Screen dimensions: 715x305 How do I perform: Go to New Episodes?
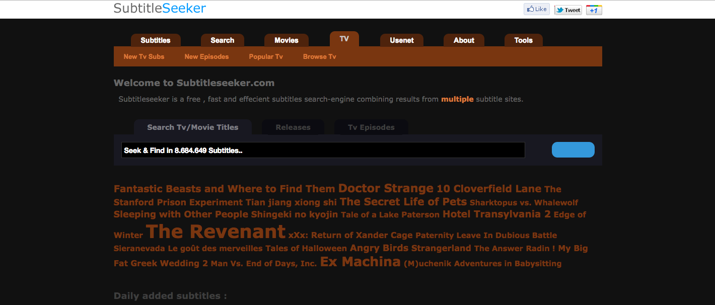[x=206, y=57]
